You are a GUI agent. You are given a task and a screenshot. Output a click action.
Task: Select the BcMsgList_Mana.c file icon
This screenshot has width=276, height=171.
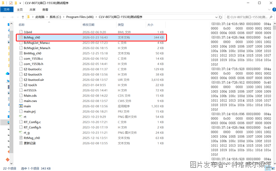tap(21, 43)
